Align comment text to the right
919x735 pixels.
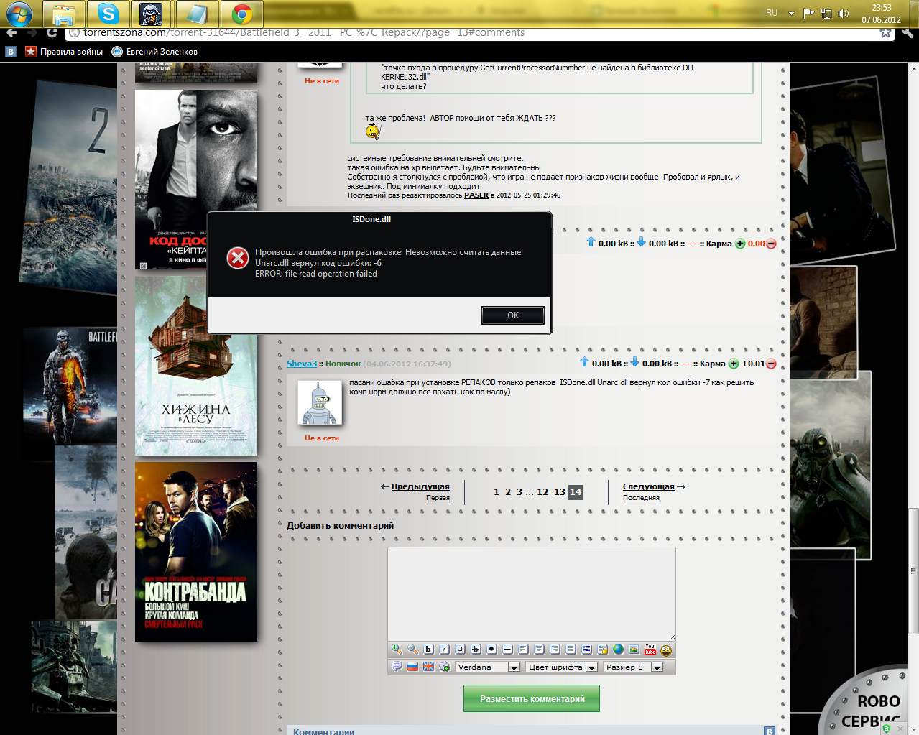click(x=555, y=650)
